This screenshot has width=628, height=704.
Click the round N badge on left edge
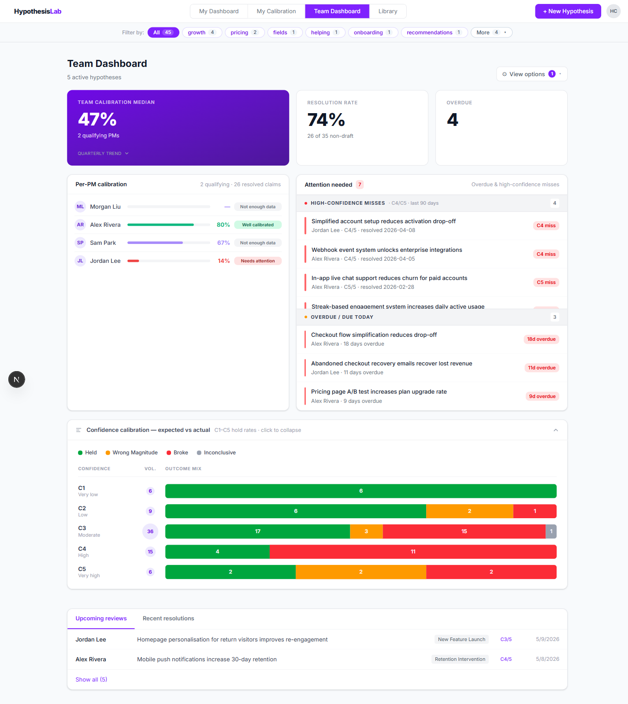tap(17, 380)
